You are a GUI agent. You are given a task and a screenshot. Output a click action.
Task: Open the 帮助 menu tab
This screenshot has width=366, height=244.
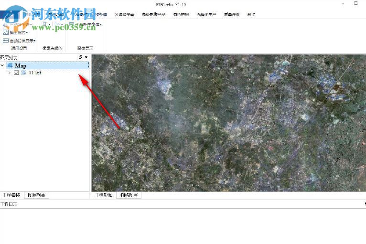click(x=251, y=14)
